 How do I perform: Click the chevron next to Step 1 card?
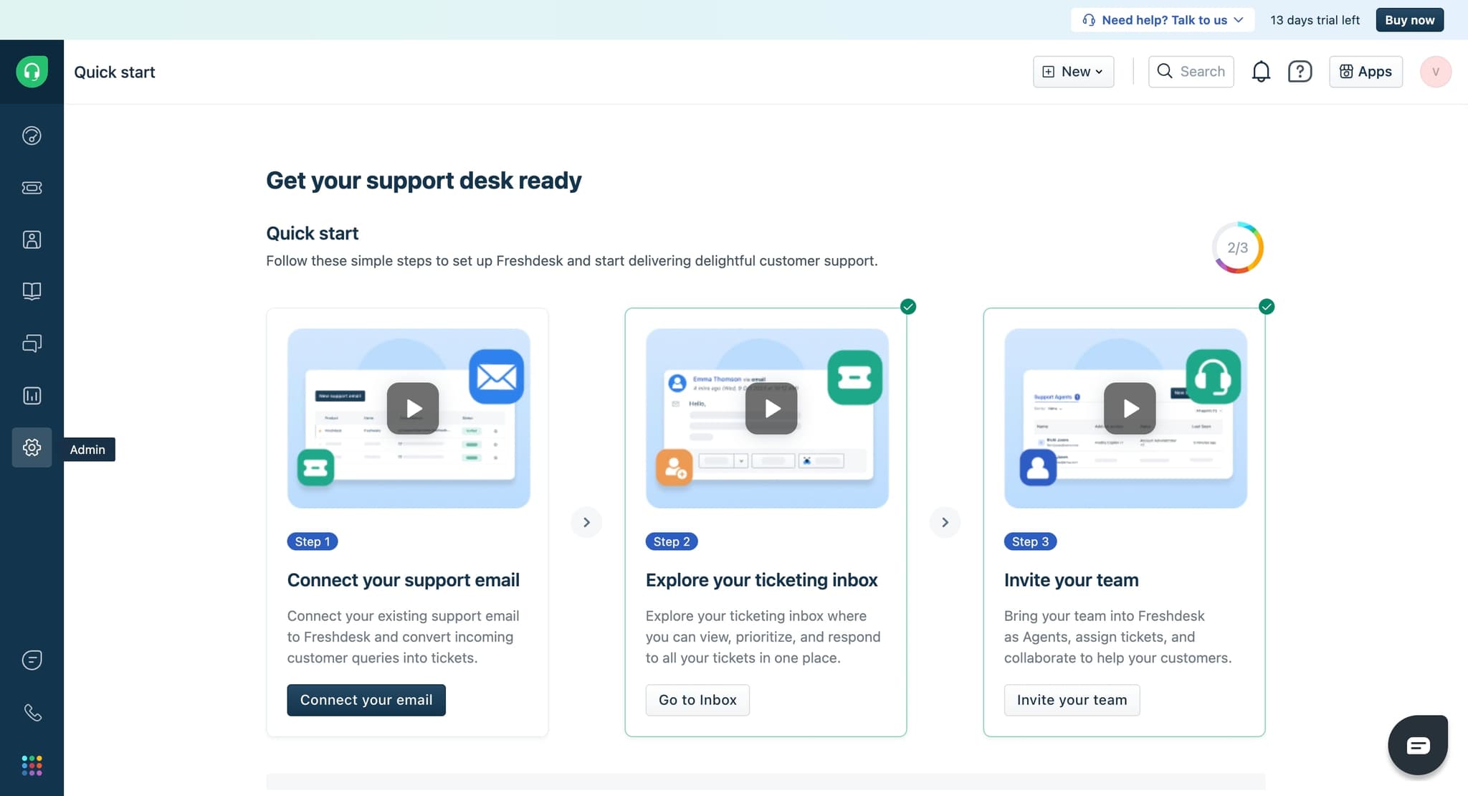coord(586,521)
